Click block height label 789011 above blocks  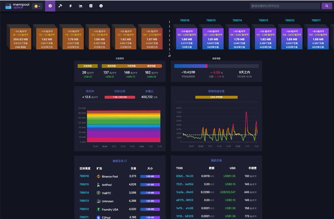pyautogui.click(x=316, y=21)
